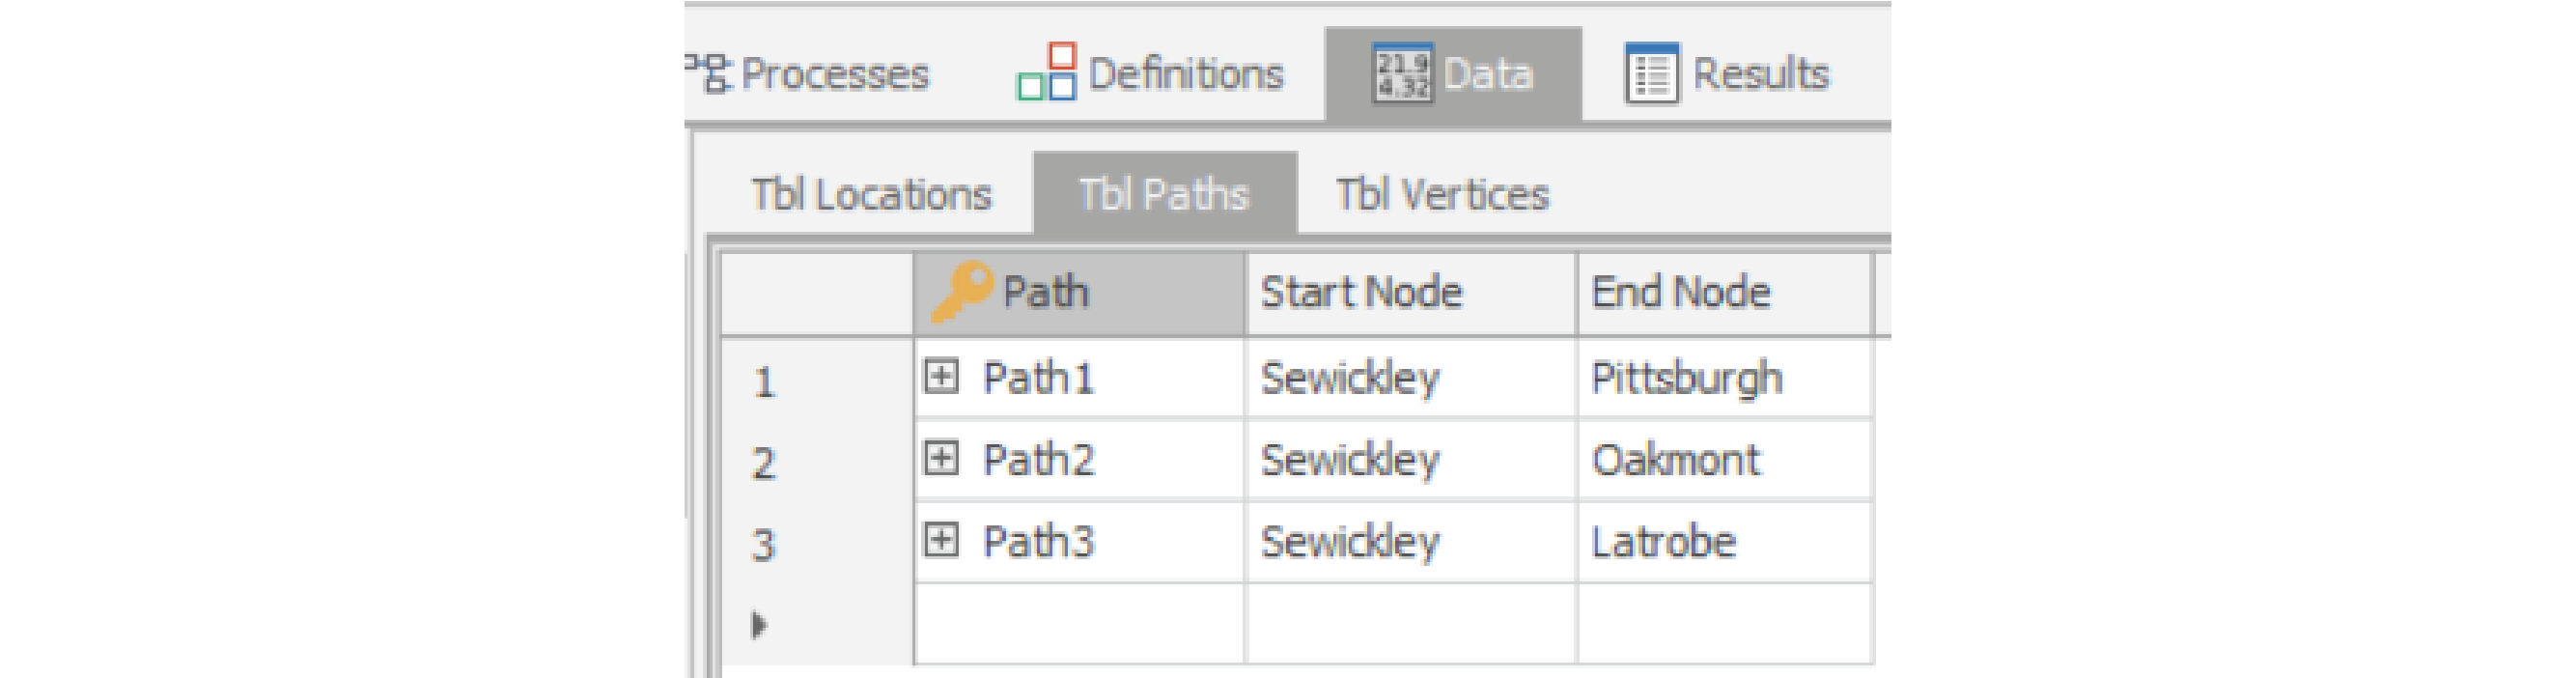Select row 1 header in table
This screenshot has height=678, width=2576.
pyautogui.click(x=816, y=381)
